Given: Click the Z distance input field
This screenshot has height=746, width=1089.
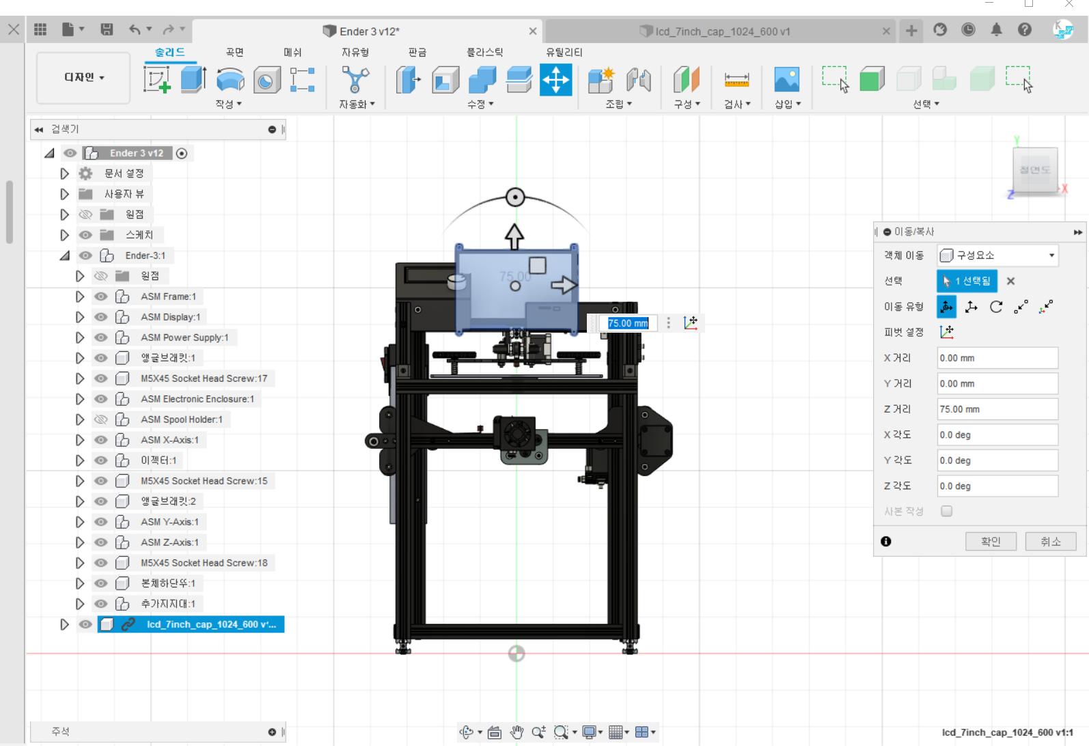Looking at the screenshot, I should click(x=997, y=409).
